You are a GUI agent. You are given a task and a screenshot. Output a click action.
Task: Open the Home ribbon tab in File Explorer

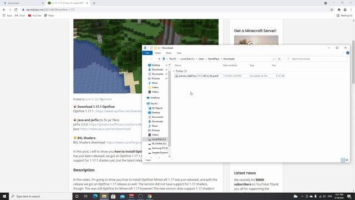click(x=158, y=53)
